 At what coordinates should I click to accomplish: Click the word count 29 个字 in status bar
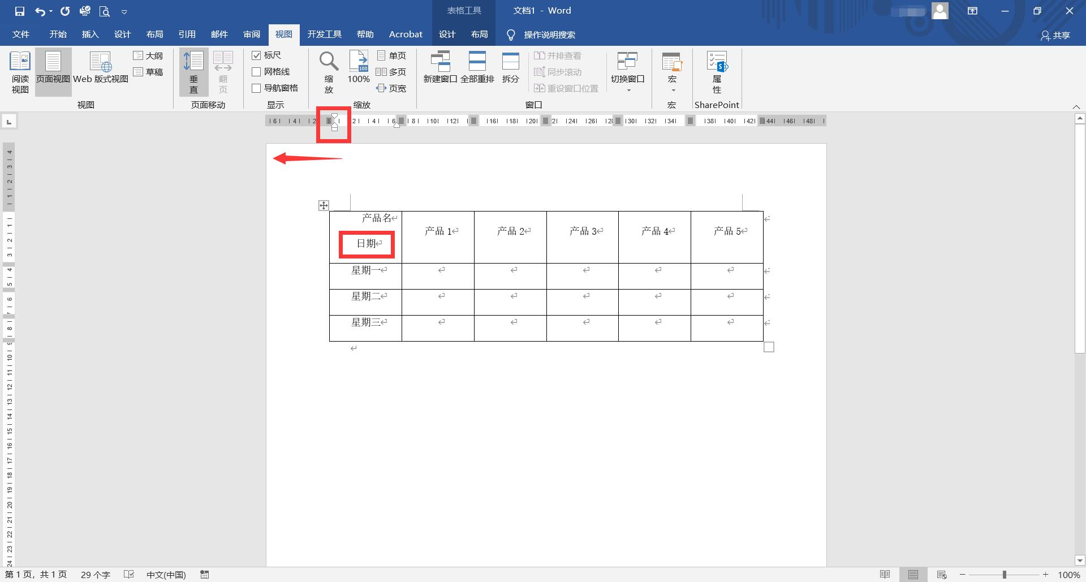pyautogui.click(x=95, y=575)
